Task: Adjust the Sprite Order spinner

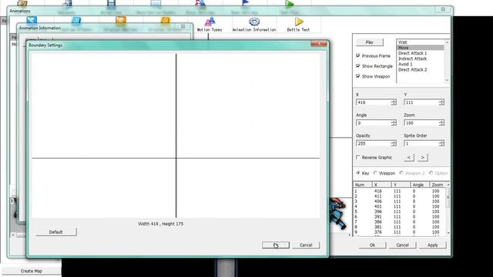Action: click(441, 144)
